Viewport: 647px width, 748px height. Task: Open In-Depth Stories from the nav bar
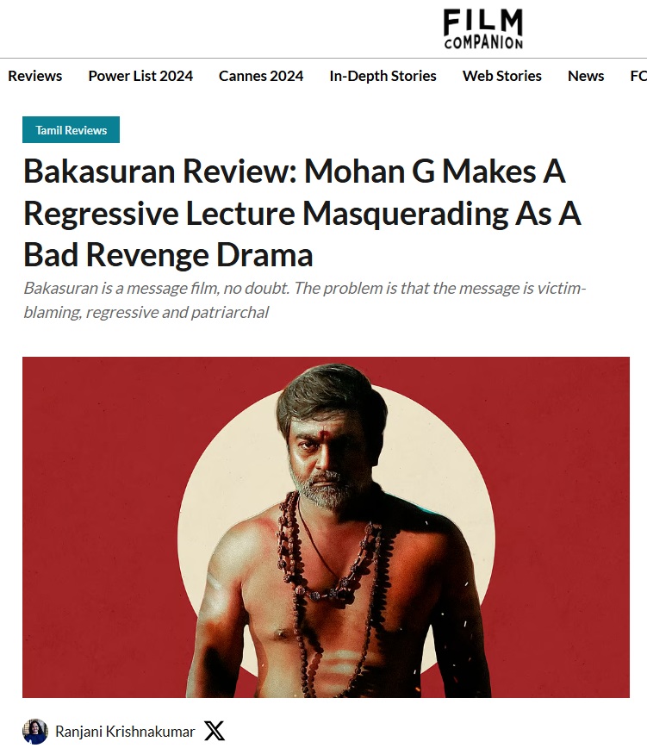click(383, 76)
